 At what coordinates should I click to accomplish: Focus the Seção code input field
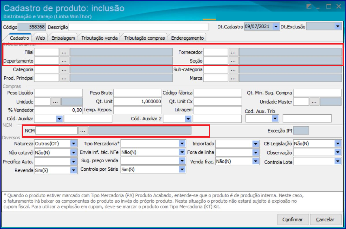pyautogui.click(x=216, y=61)
